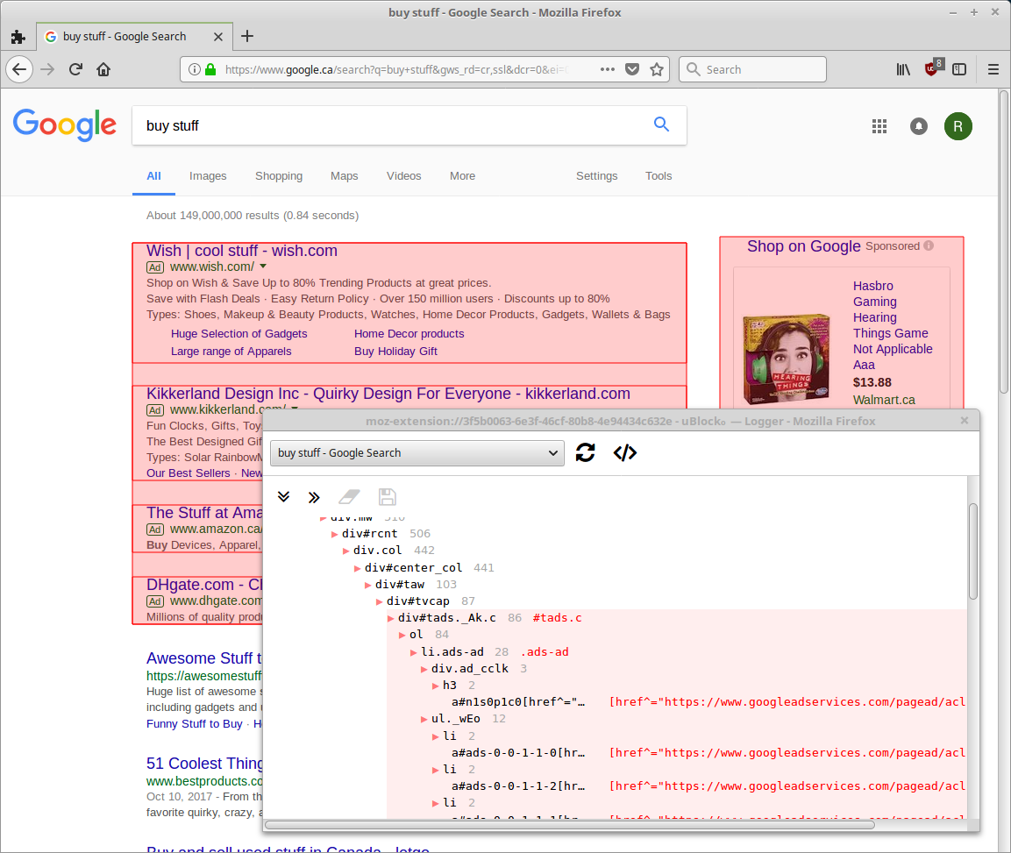Focus the Firefox Search box
The width and height of the screenshot is (1011, 853).
click(752, 69)
